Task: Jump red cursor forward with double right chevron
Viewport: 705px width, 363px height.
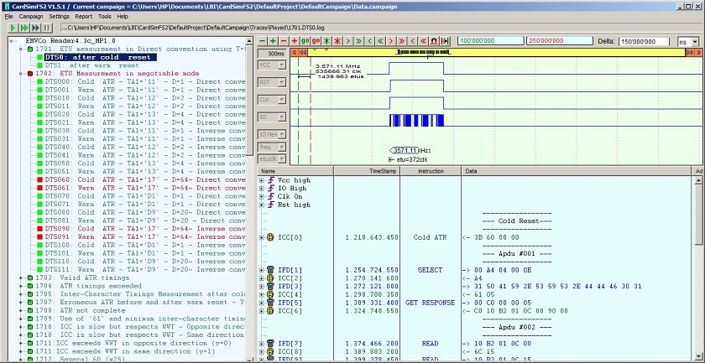Action: click(x=402, y=41)
